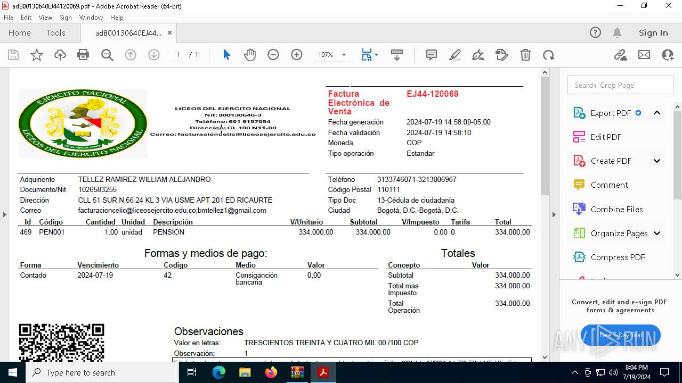Screen dimensions: 682x383
Task: Activate the hand pan tool
Action: (250, 55)
